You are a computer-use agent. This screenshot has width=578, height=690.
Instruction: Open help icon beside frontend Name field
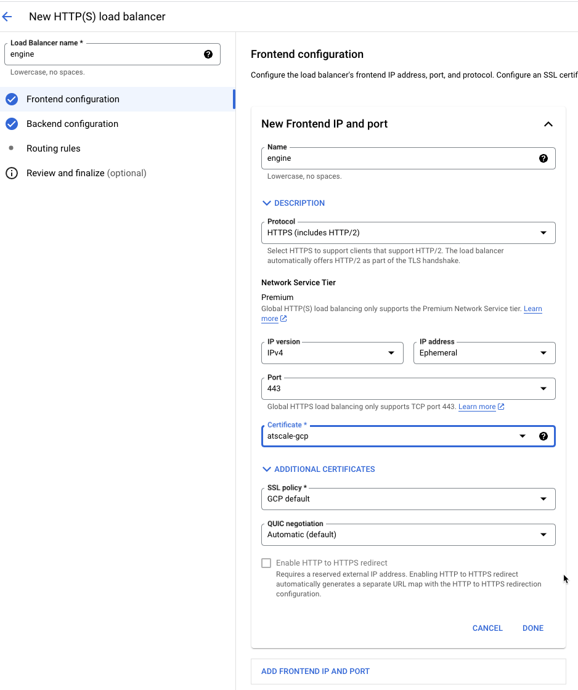[x=543, y=158]
